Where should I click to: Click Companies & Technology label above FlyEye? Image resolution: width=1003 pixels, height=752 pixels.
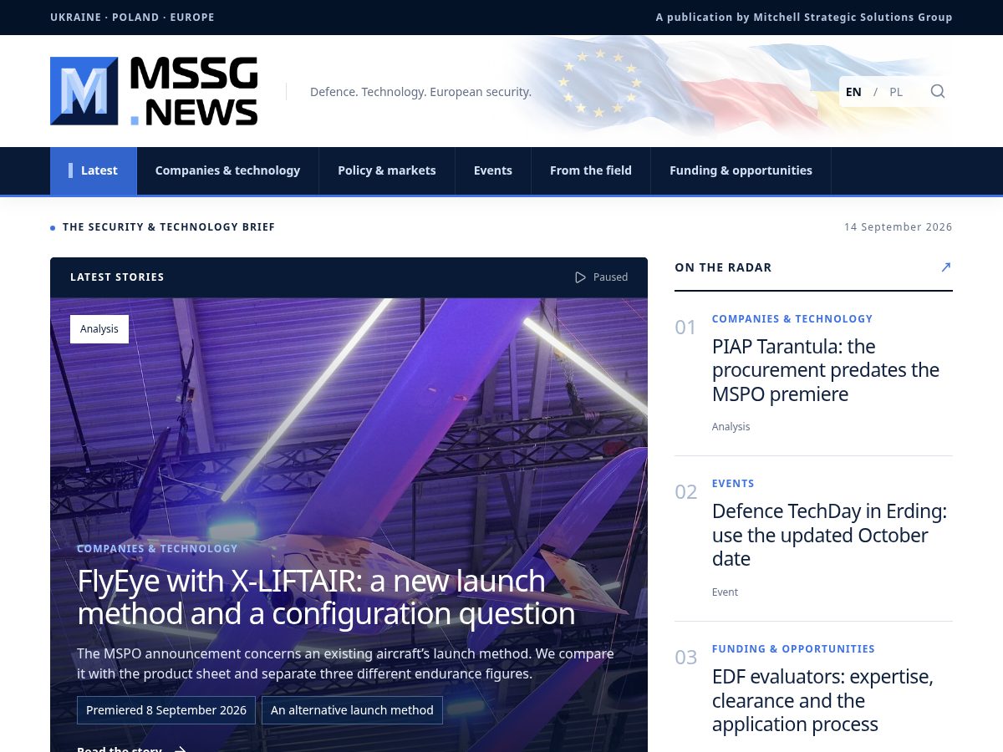click(x=157, y=549)
